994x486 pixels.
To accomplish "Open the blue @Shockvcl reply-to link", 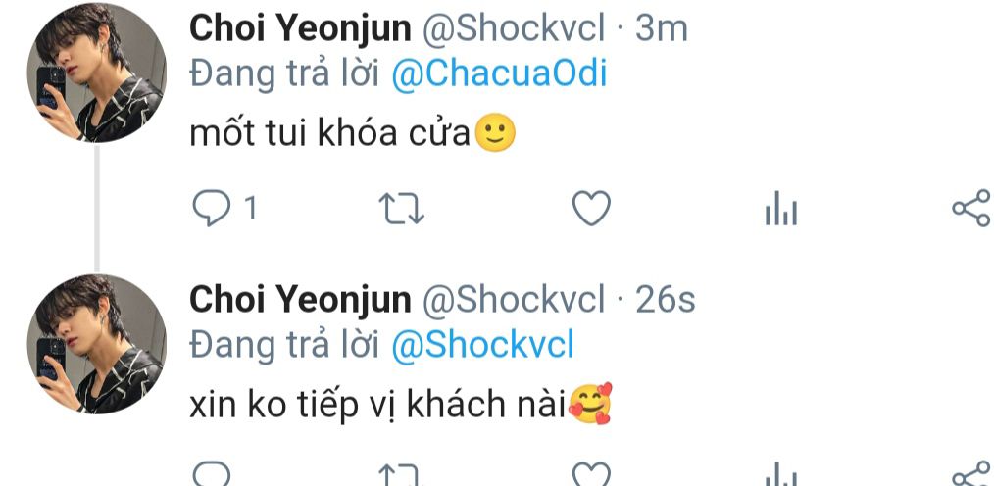I will (x=482, y=345).
